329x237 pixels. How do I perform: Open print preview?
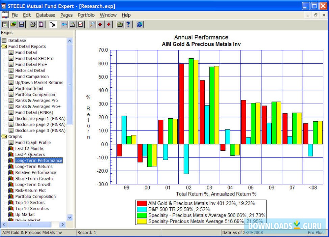(41, 24)
